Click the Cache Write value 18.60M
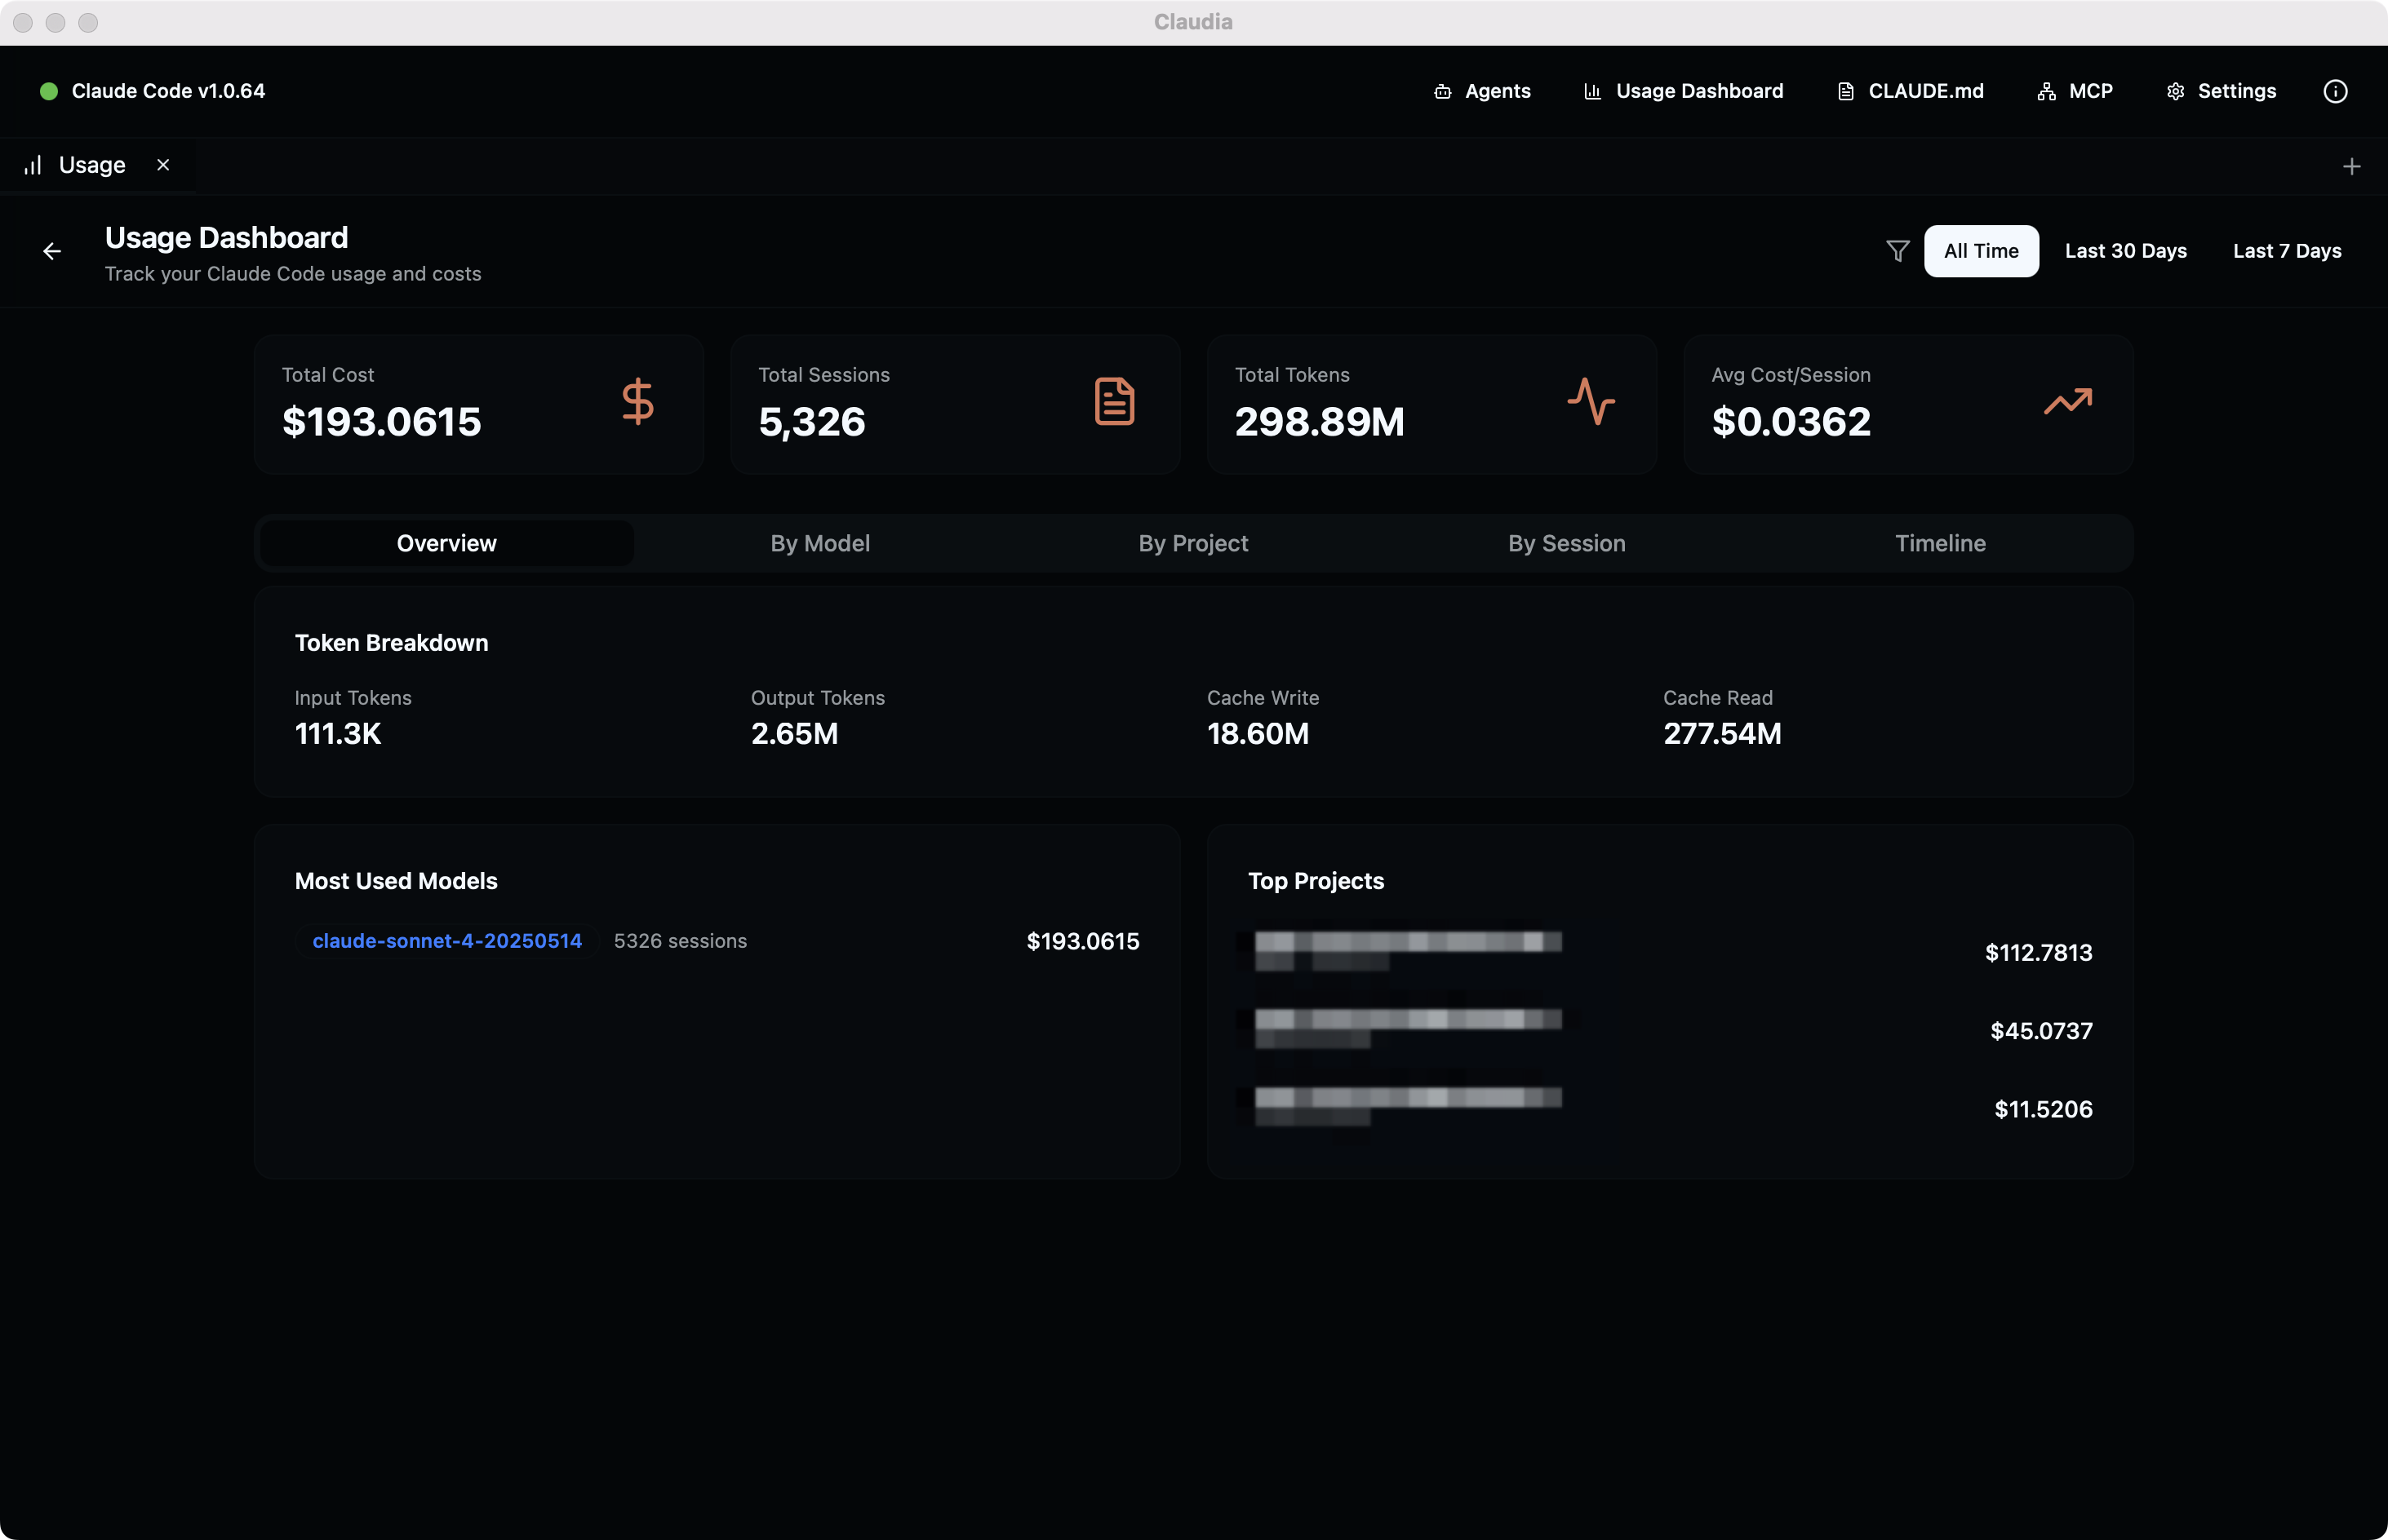The image size is (2388, 1540). tap(1258, 734)
